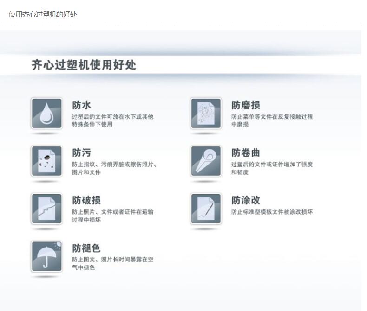Click description 防止标准型模板文件被涂改损坏
367x311 pixels.
(x=272, y=212)
